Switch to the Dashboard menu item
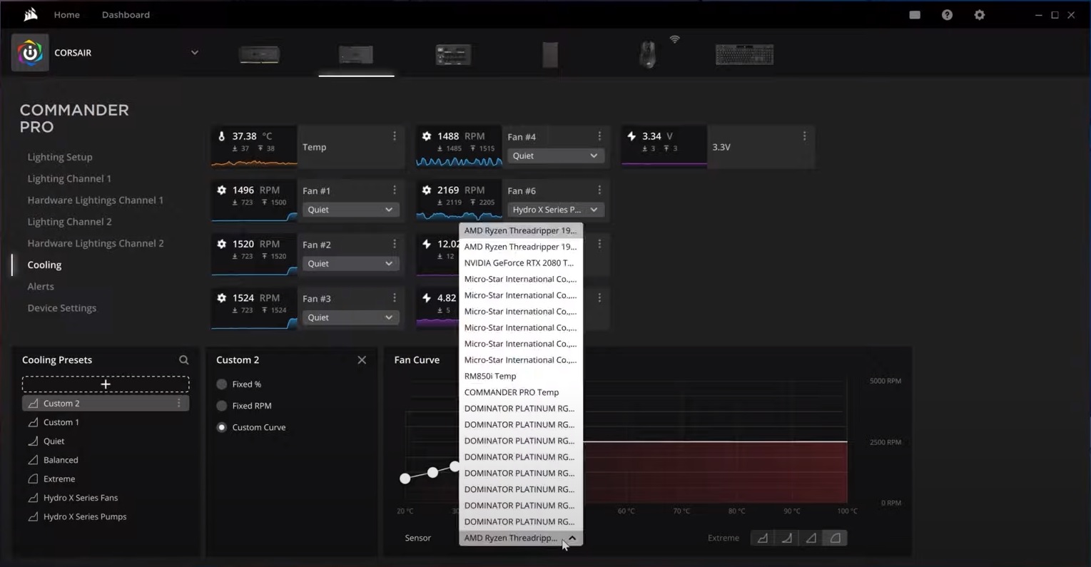The image size is (1091, 567). click(x=126, y=14)
